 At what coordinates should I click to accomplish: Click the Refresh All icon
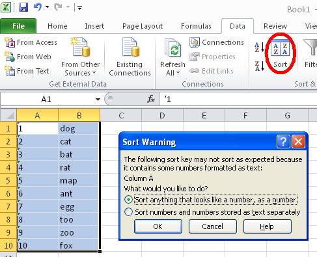(x=172, y=47)
